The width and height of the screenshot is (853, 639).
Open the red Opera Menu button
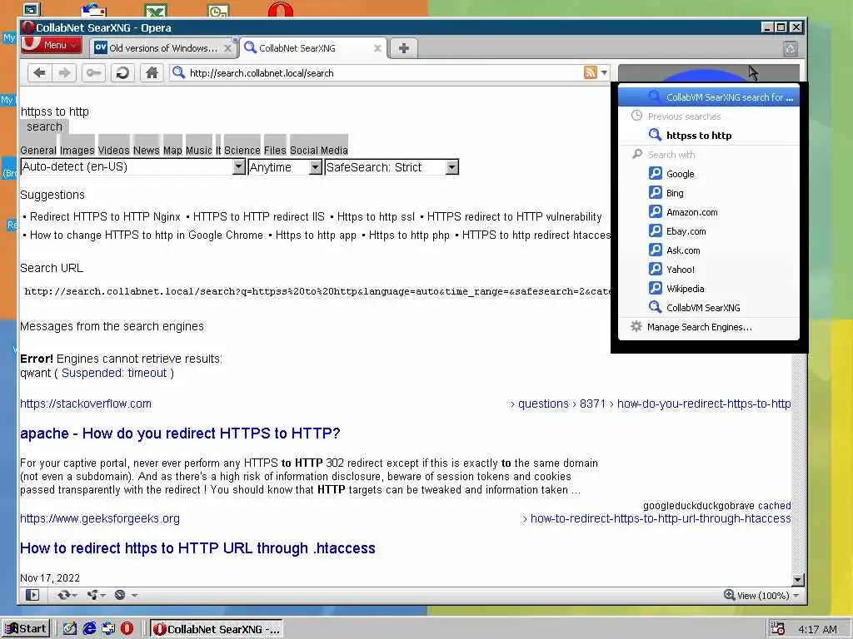51,45
